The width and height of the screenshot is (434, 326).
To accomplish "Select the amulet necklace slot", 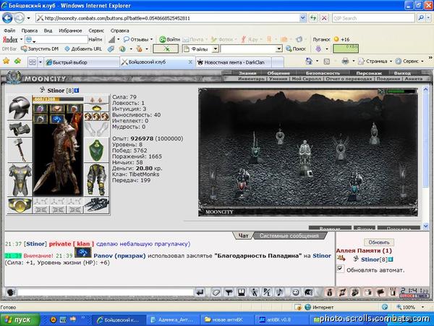I will pyautogui.click(x=96, y=108).
